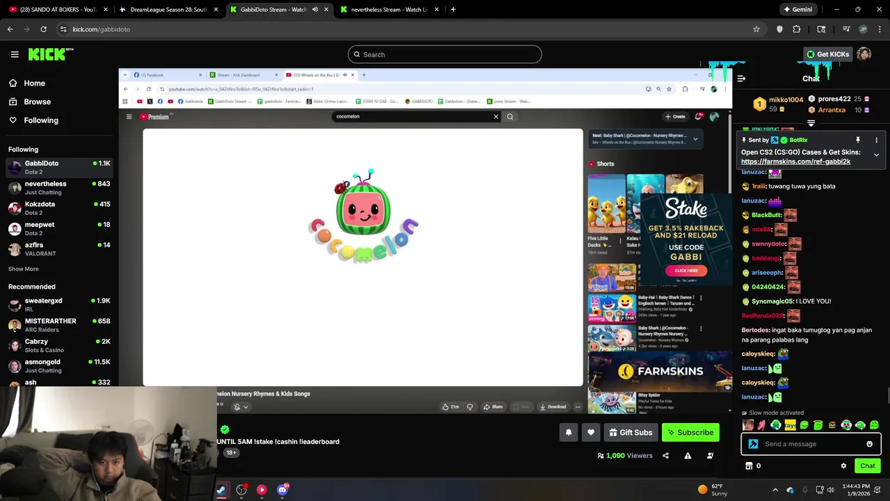The height and width of the screenshot is (501, 890).
Task: Show hidden system tray icons chevron
Action: [x=775, y=490]
